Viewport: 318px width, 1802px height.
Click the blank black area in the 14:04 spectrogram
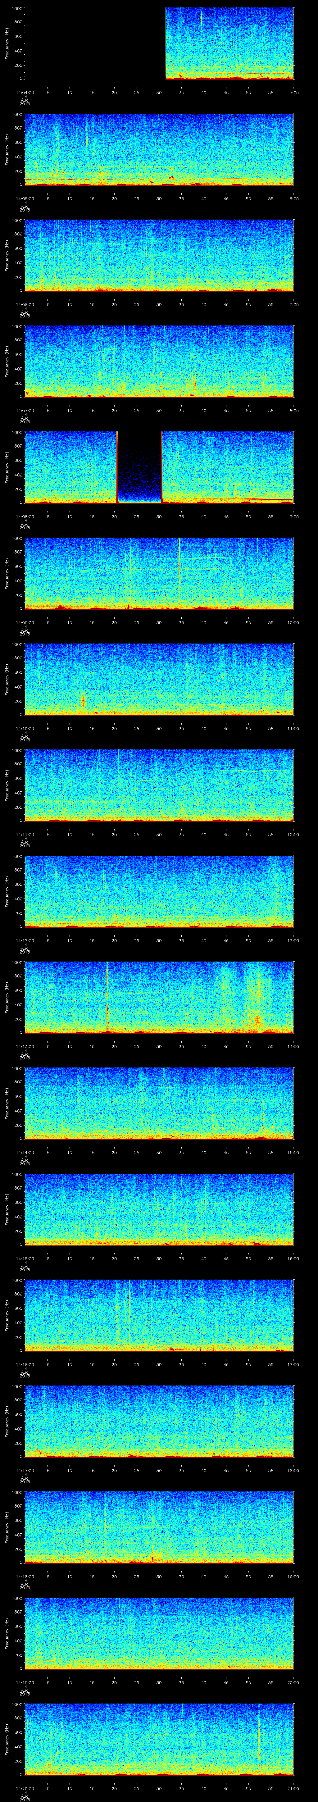pyautogui.click(x=94, y=43)
